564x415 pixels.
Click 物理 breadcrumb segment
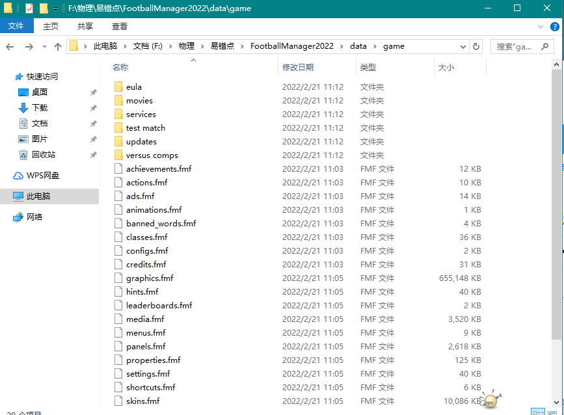click(186, 46)
